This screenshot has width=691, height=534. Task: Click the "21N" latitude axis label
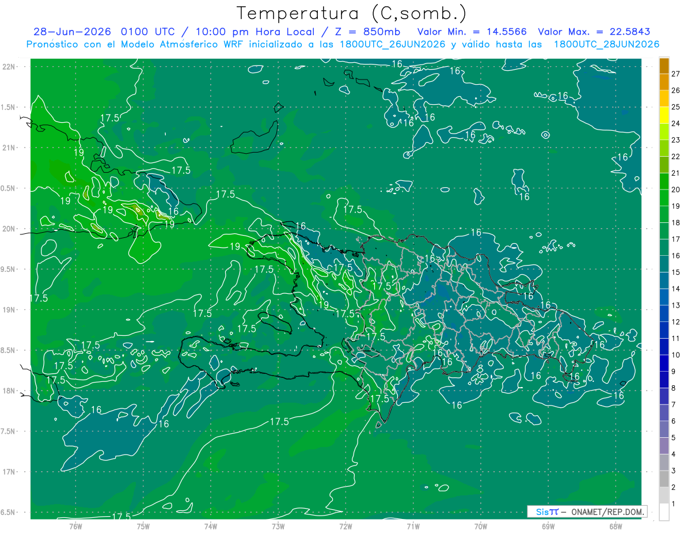(x=9, y=148)
